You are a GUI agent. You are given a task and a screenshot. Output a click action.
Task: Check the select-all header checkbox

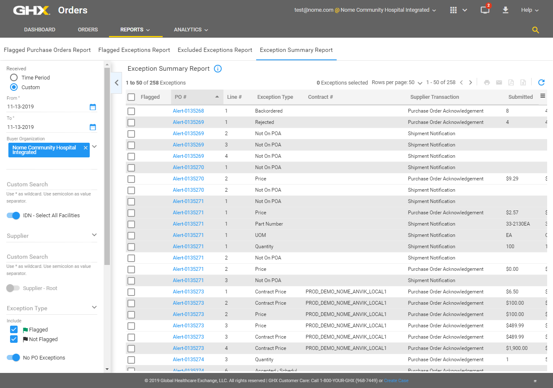pos(131,97)
